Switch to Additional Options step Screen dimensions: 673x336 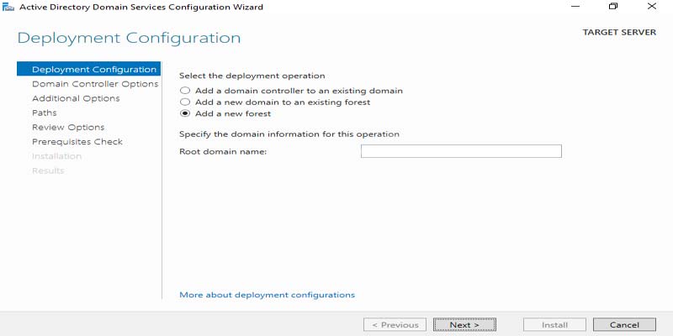(76, 98)
